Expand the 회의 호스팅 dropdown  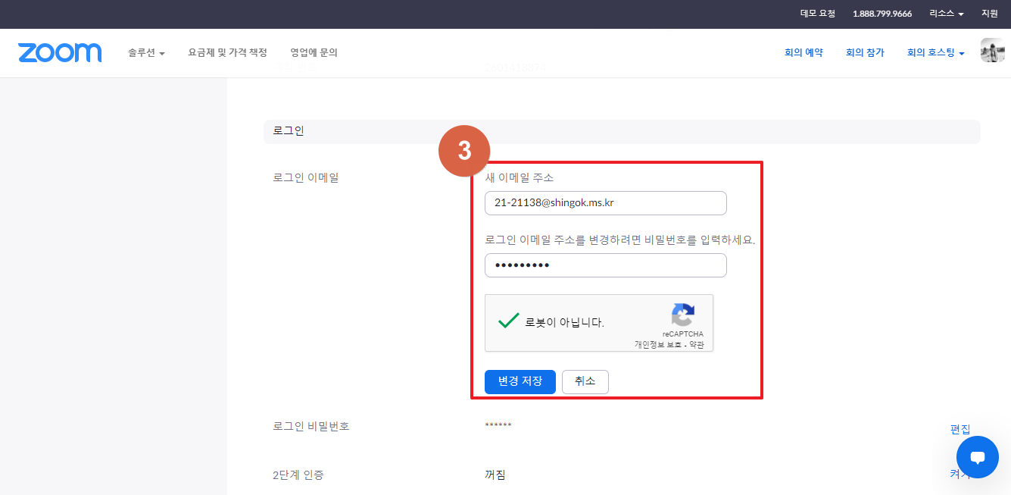pyautogui.click(x=935, y=53)
